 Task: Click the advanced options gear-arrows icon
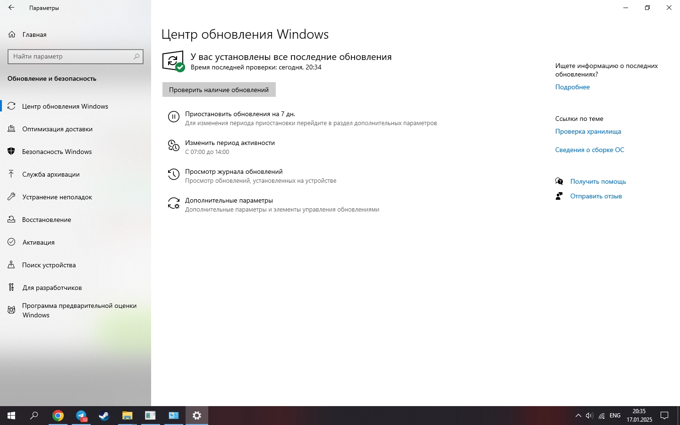174,204
